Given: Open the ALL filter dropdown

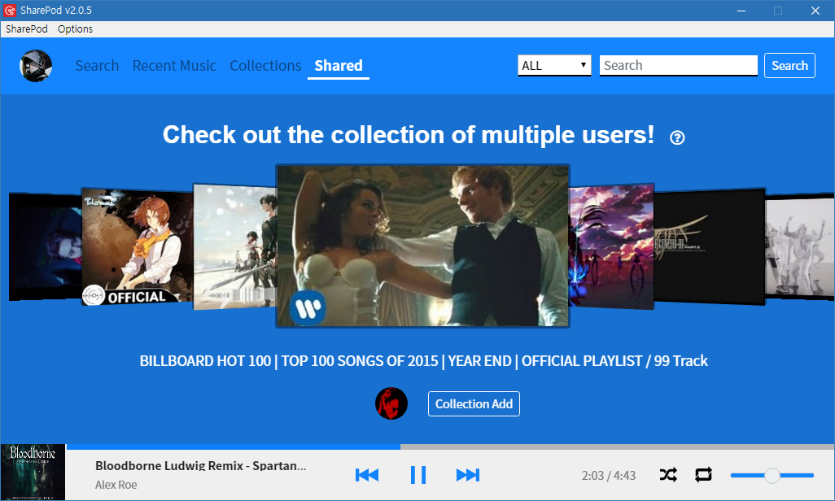Looking at the screenshot, I should click(554, 65).
